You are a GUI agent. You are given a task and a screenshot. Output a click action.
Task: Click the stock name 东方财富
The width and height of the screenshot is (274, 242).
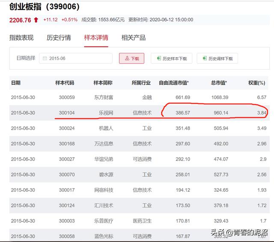(x=104, y=97)
